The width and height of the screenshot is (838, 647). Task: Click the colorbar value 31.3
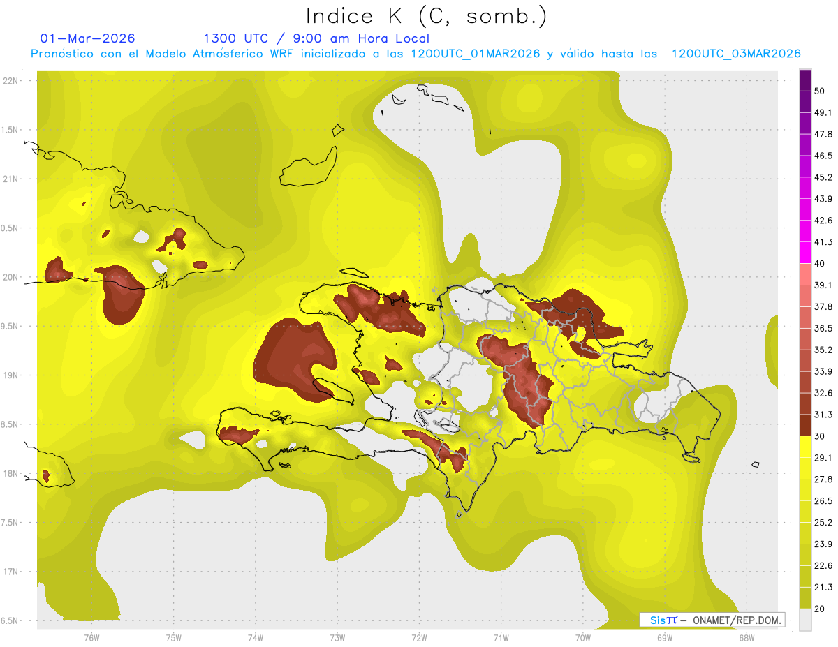823,415
